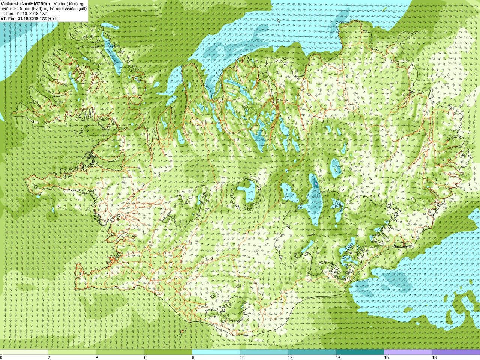Pick the teal 12–14 m/s legend swatch
The image size is (480, 360).
pos(312,352)
